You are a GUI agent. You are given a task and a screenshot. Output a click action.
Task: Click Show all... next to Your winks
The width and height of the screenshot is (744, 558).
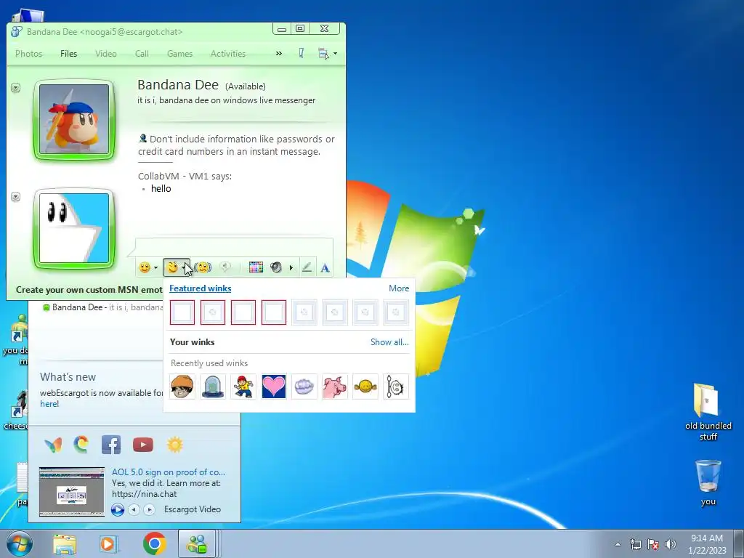pyautogui.click(x=389, y=342)
